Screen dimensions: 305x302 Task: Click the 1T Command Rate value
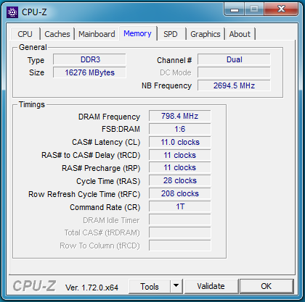(x=180, y=206)
